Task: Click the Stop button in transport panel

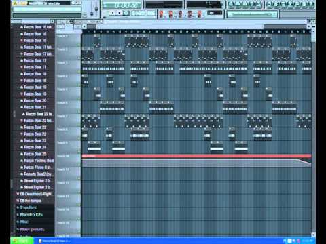Action: click(x=120, y=13)
